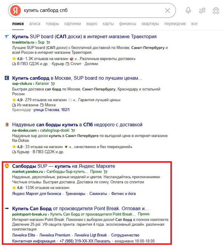
Task: Click the Point Break site favicon
Action: (x=7, y=208)
